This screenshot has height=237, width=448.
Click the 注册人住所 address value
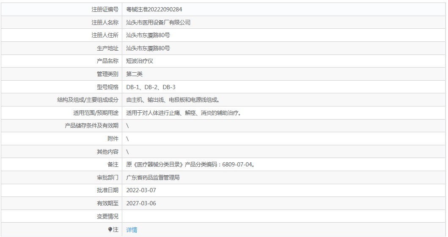pos(148,35)
